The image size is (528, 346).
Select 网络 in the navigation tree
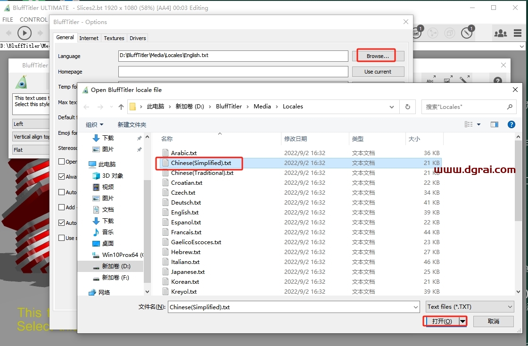click(104, 292)
